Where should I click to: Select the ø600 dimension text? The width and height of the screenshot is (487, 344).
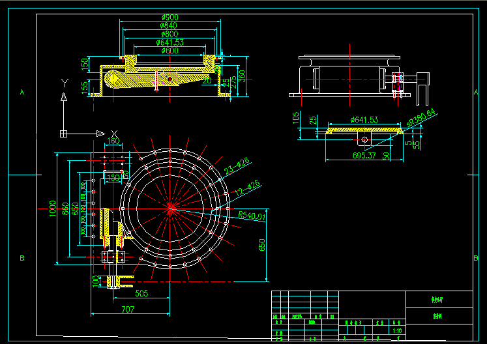pos(170,50)
